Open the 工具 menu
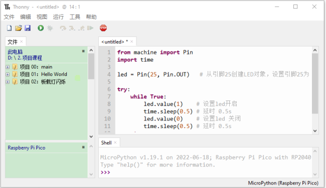The height and width of the screenshot is (188, 326). (75, 17)
